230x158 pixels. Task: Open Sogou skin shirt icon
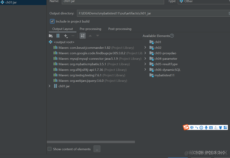[x=221, y=128]
